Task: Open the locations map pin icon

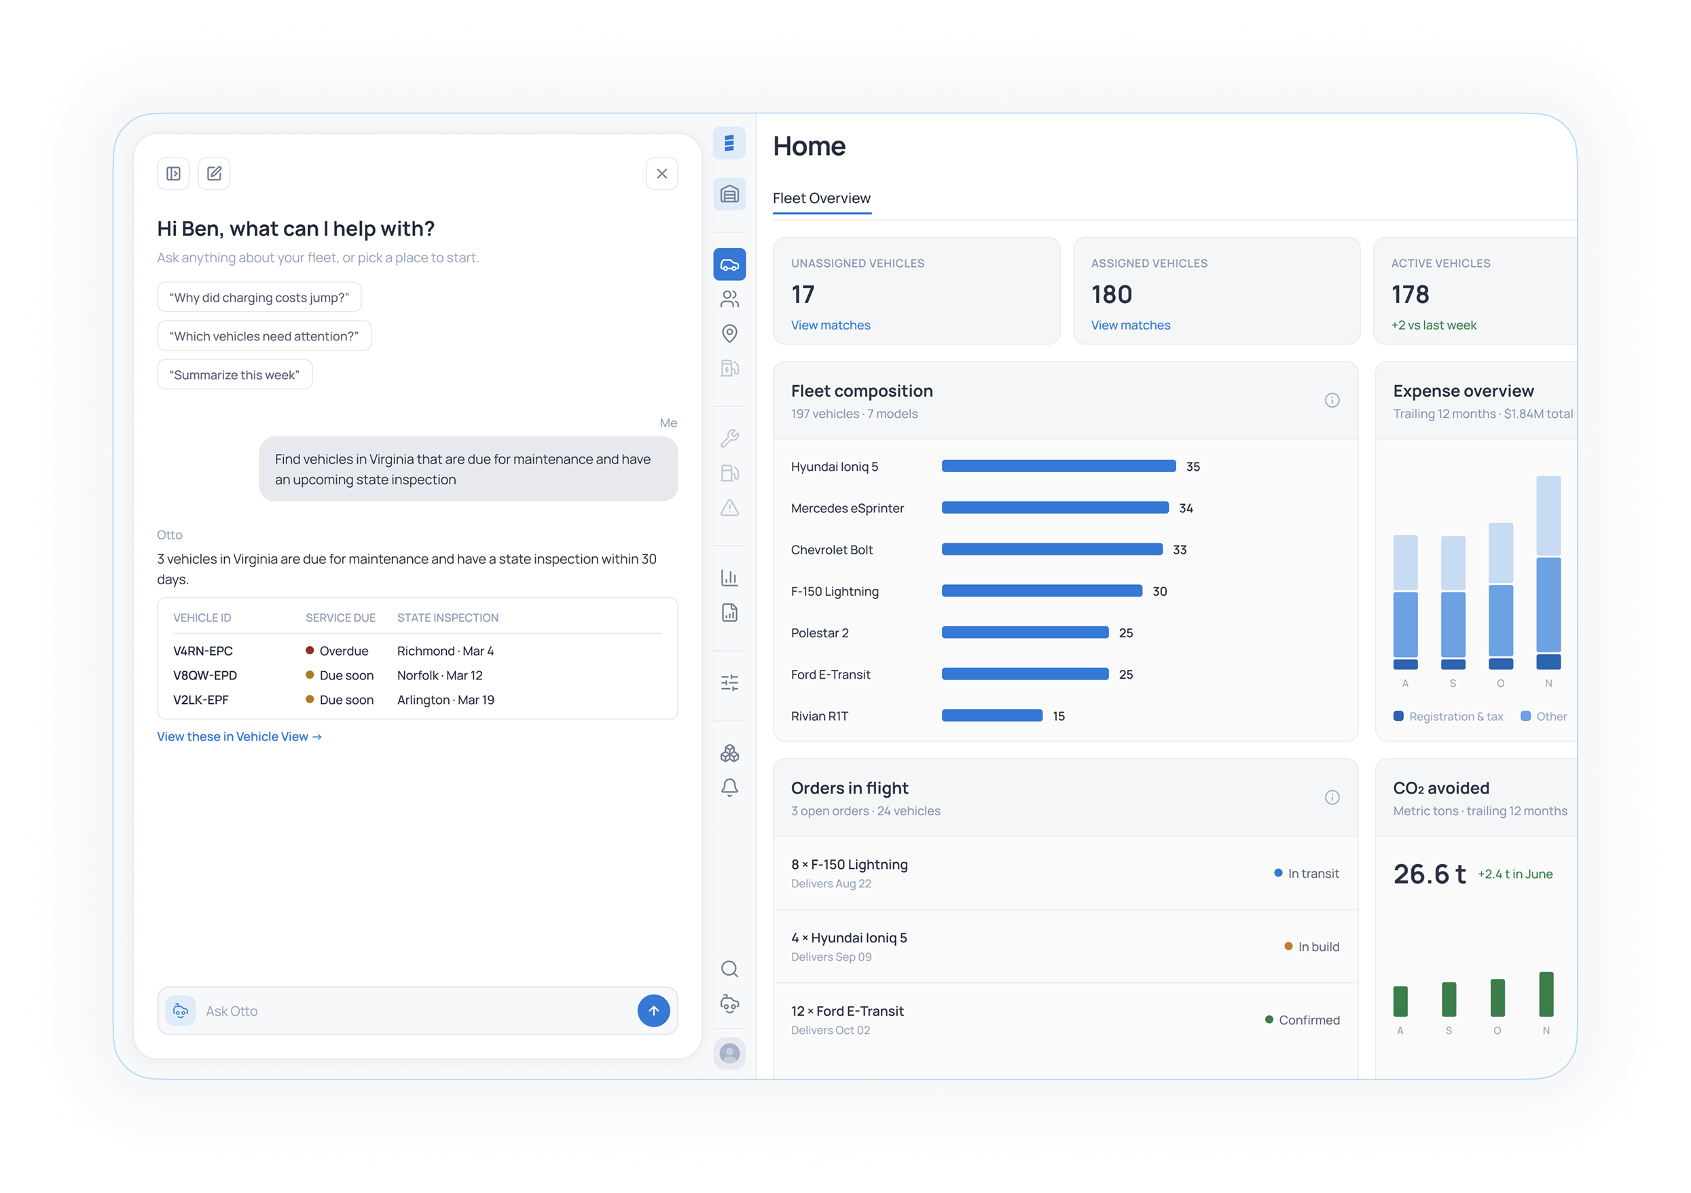Action: [729, 334]
